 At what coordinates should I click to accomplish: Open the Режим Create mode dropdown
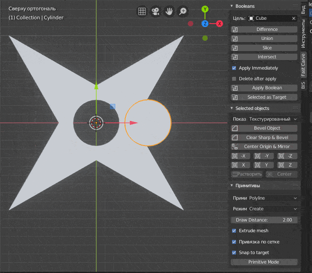(273, 209)
